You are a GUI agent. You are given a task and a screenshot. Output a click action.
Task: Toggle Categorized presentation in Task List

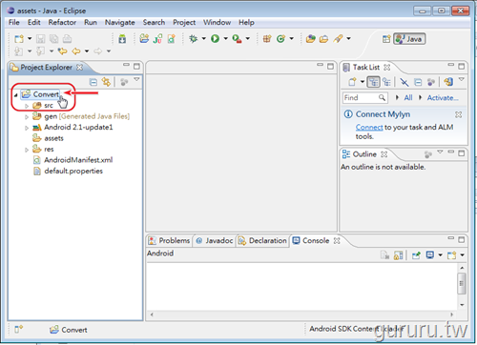(x=373, y=82)
